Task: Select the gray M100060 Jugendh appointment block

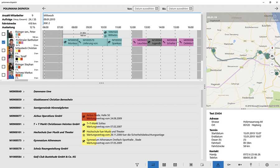Action: pyautogui.click(x=154, y=42)
